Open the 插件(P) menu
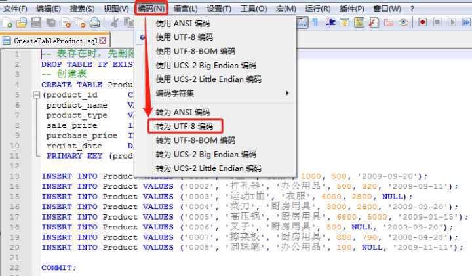 352,9
